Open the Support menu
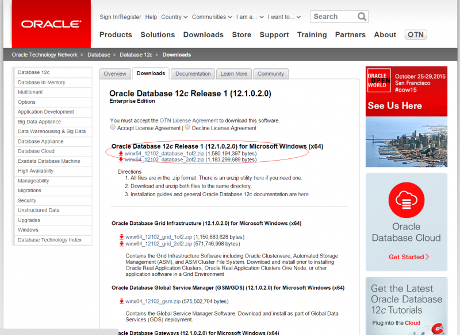The width and height of the screenshot is (460, 335). [x=274, y=35]
